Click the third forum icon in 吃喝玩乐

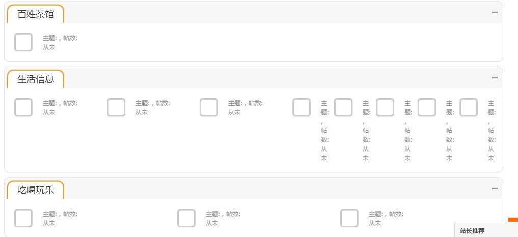(x=349, y=218)
